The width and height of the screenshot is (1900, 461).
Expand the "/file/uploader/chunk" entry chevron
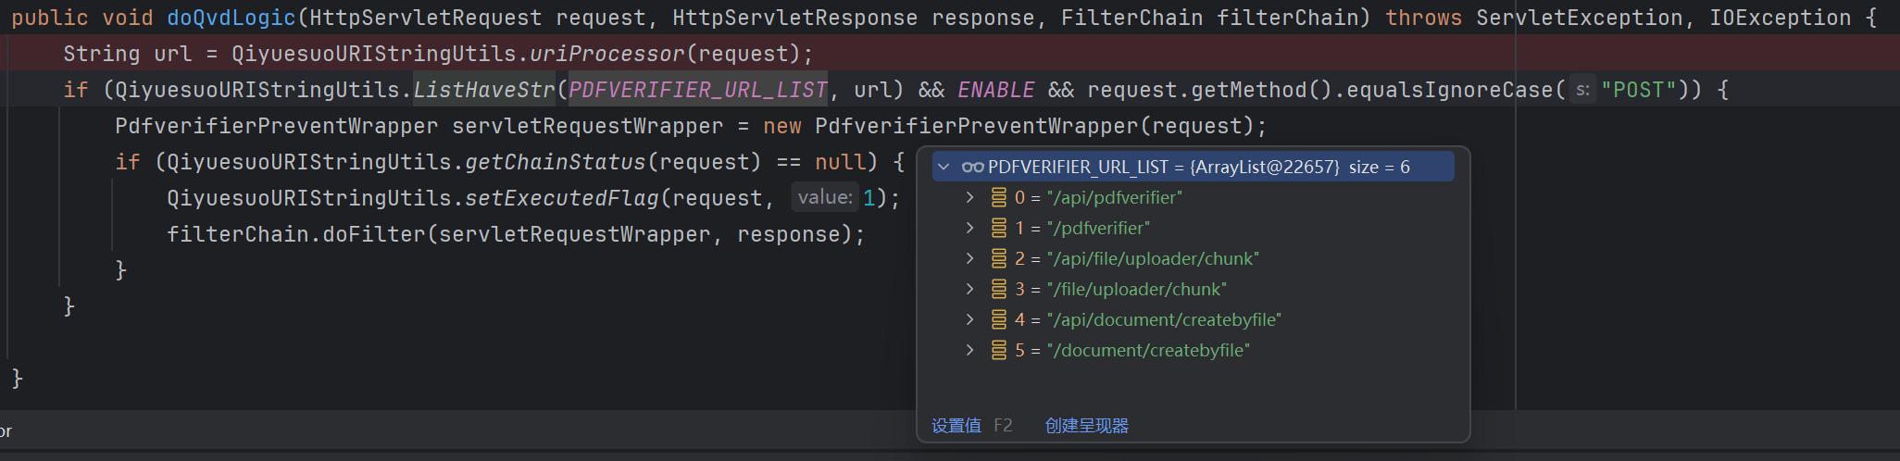point(969,289)
